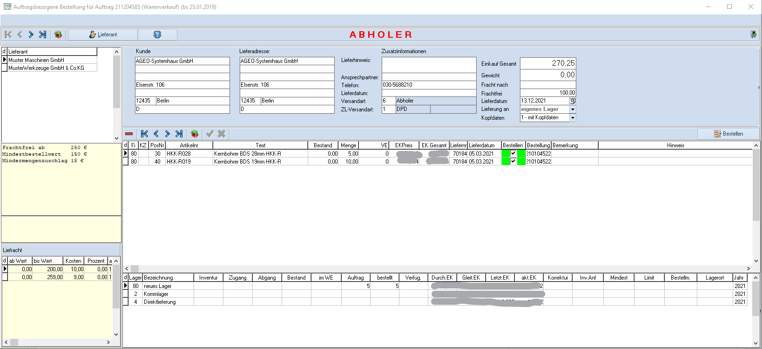The width and height of the screenshot is (762, 349).
Task: Click the Lieferhinweis text field
Action: 428,65
